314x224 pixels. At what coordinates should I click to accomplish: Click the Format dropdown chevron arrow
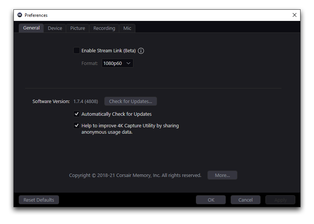(x=129, y=63)
